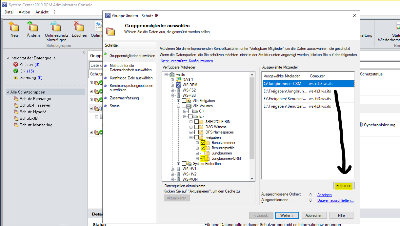Click the Löschen toolbar icon
Screen dimensions: 400x226
coord(79,26)
